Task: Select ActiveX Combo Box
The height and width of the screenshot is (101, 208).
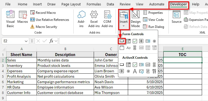Action: 128,64
